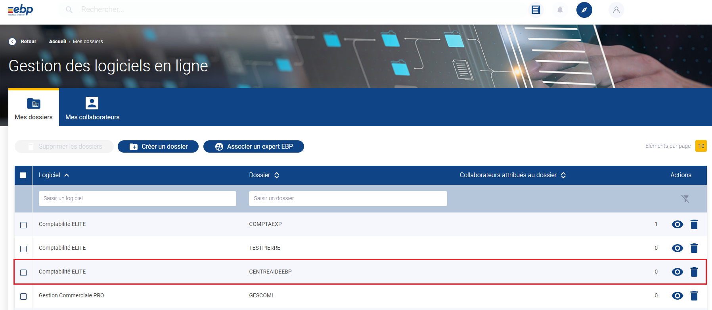Go back with Retour link
The height and width of the screenshot is (310, 712).
coord(29,42)
